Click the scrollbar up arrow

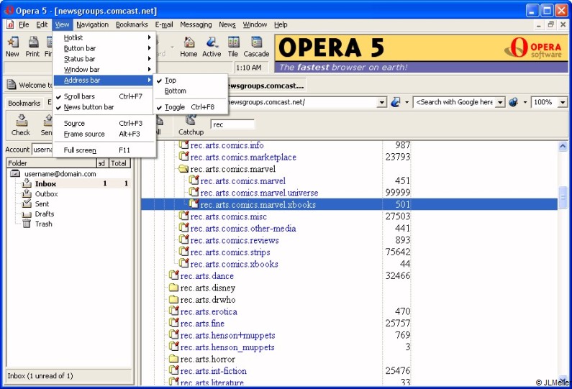[563, 146]
